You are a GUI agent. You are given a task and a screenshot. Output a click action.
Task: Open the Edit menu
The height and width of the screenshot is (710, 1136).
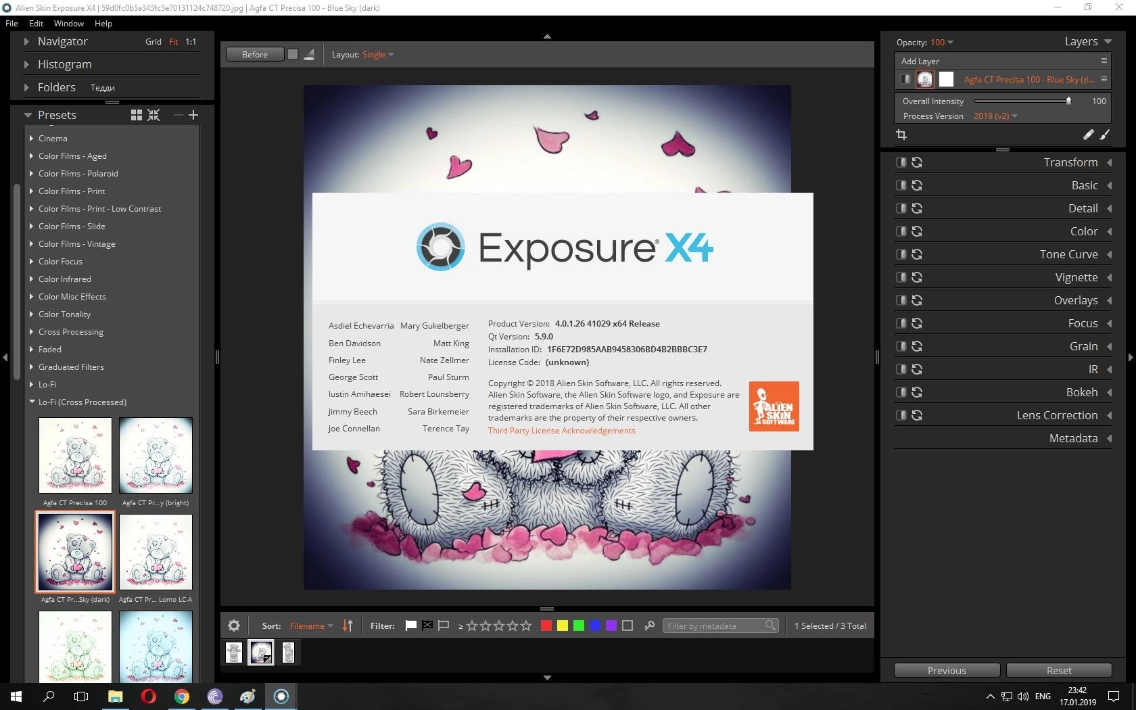pos(36,23)
